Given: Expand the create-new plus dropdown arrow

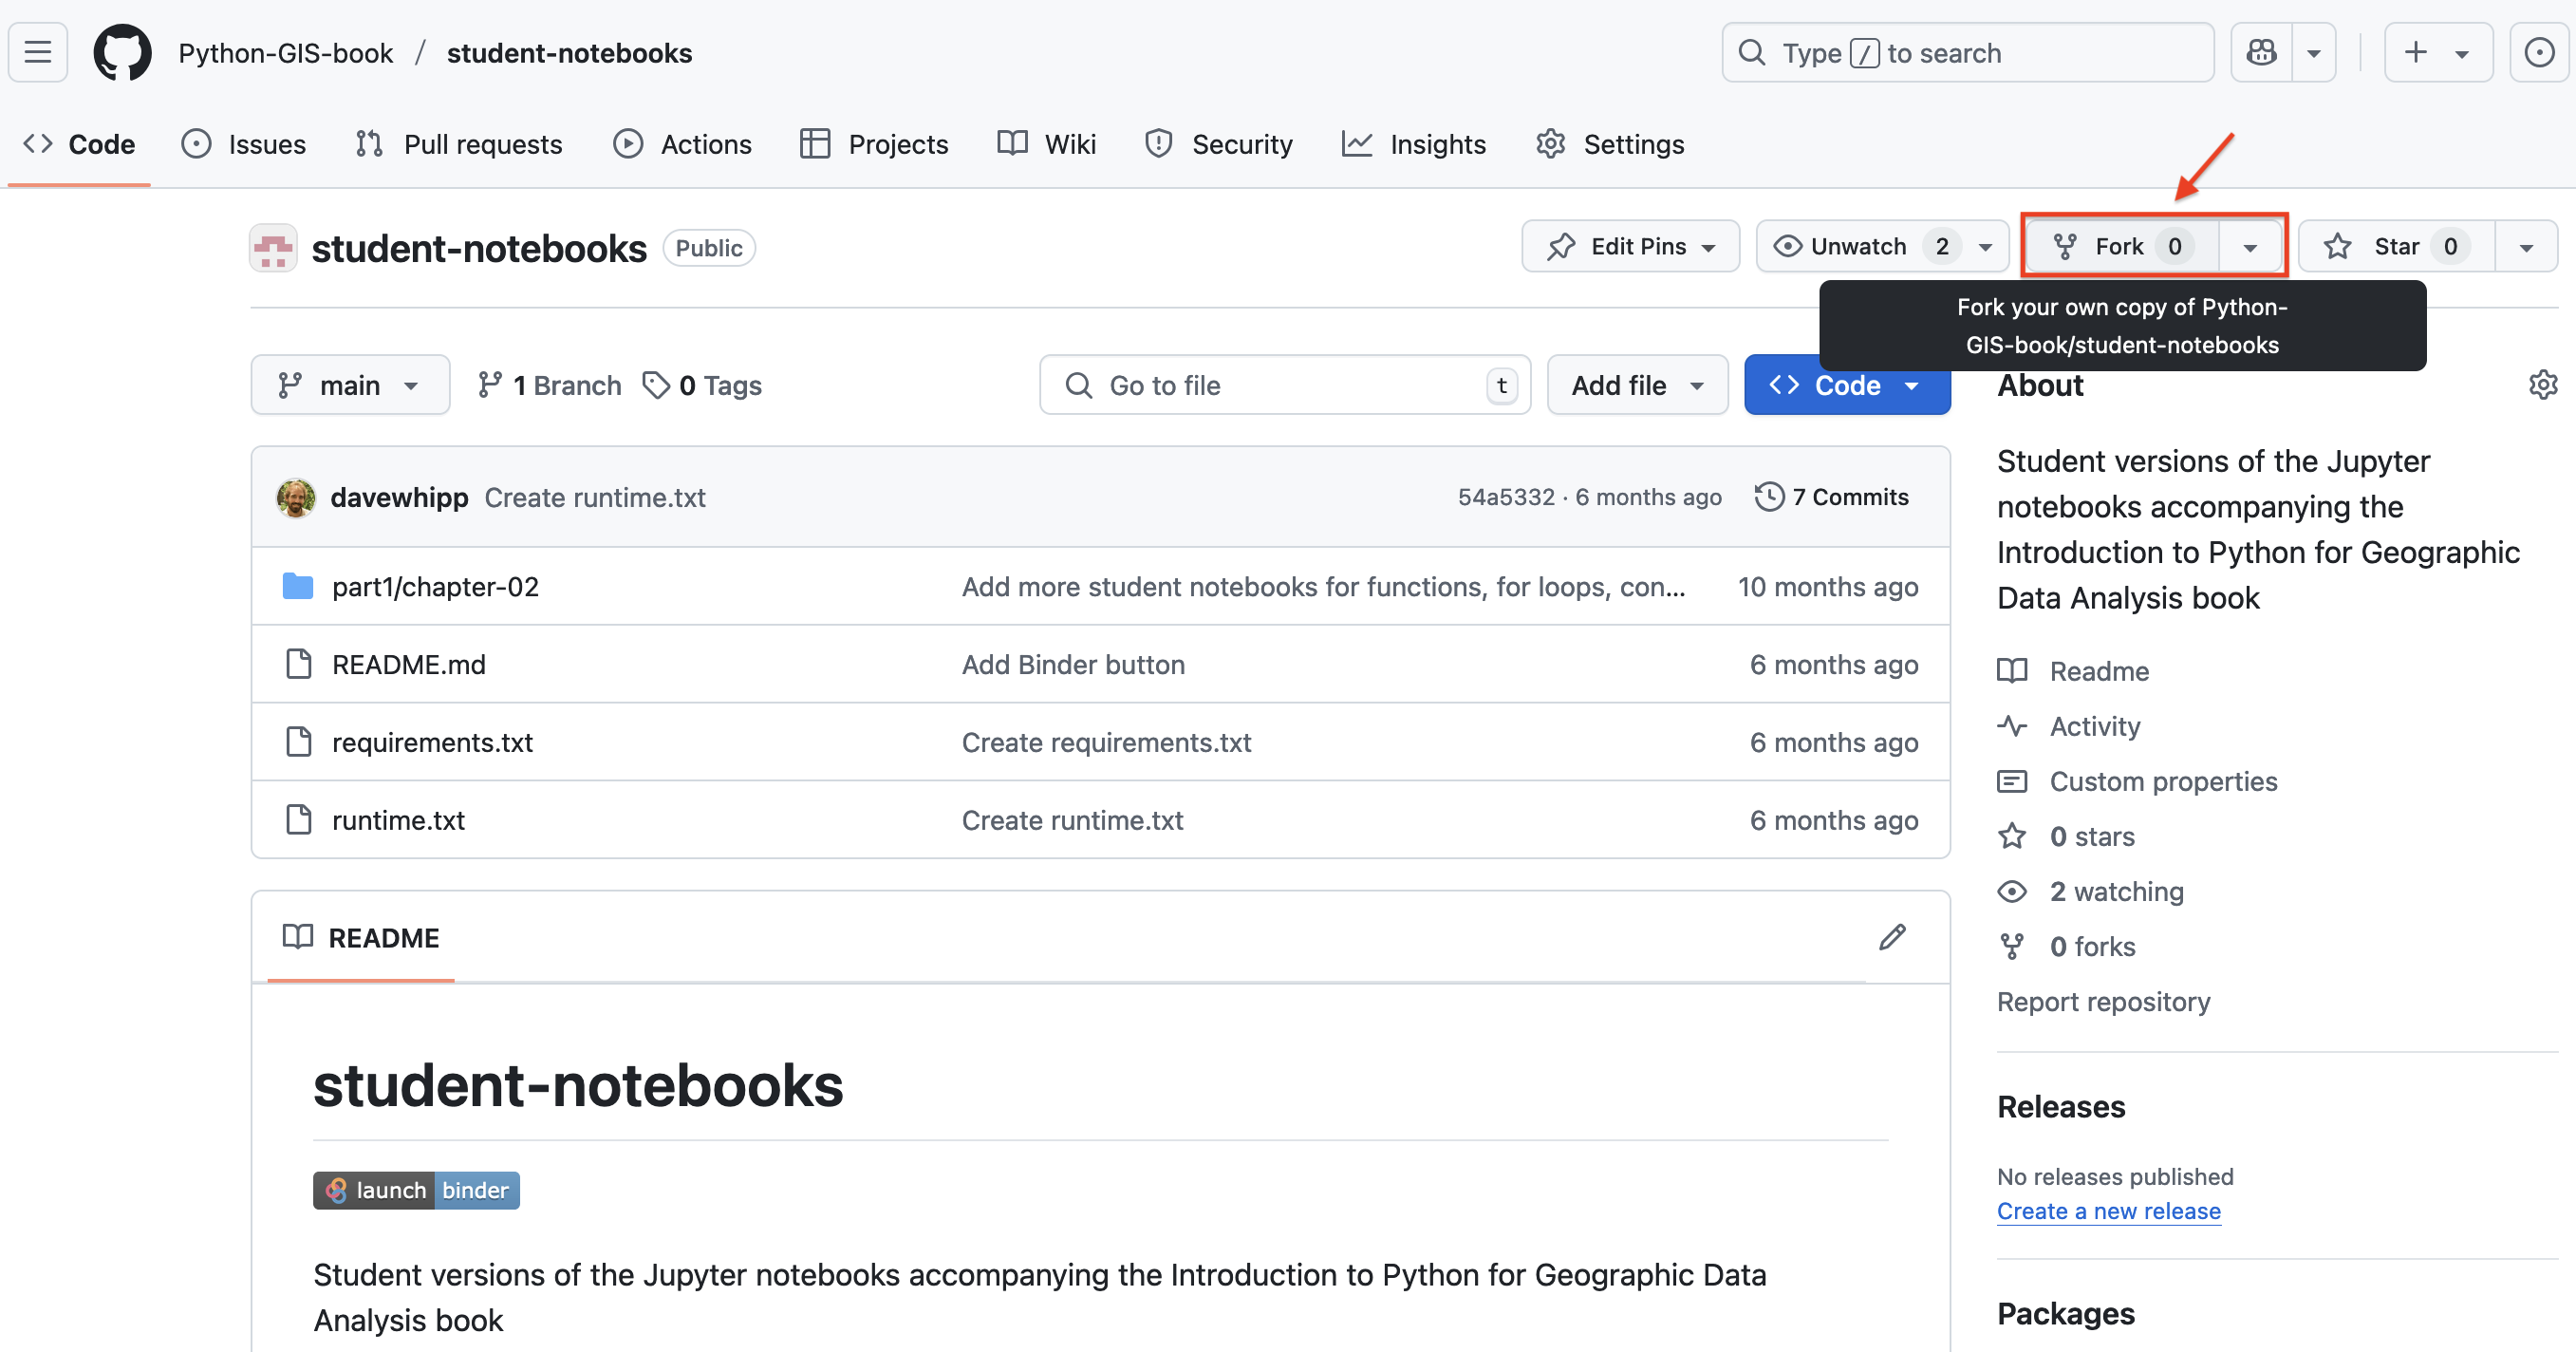Looking at the screenshot, I should [x=2463, y=52].
